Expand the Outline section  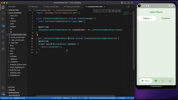coord(17,87)
